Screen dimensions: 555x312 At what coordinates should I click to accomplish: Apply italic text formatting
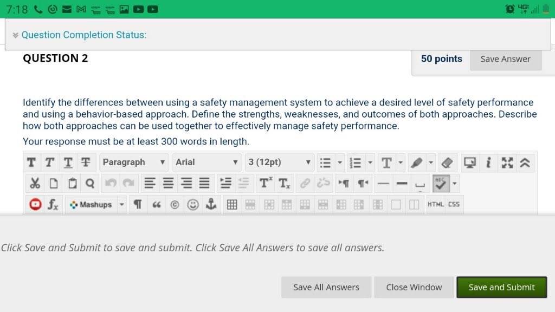49,162
